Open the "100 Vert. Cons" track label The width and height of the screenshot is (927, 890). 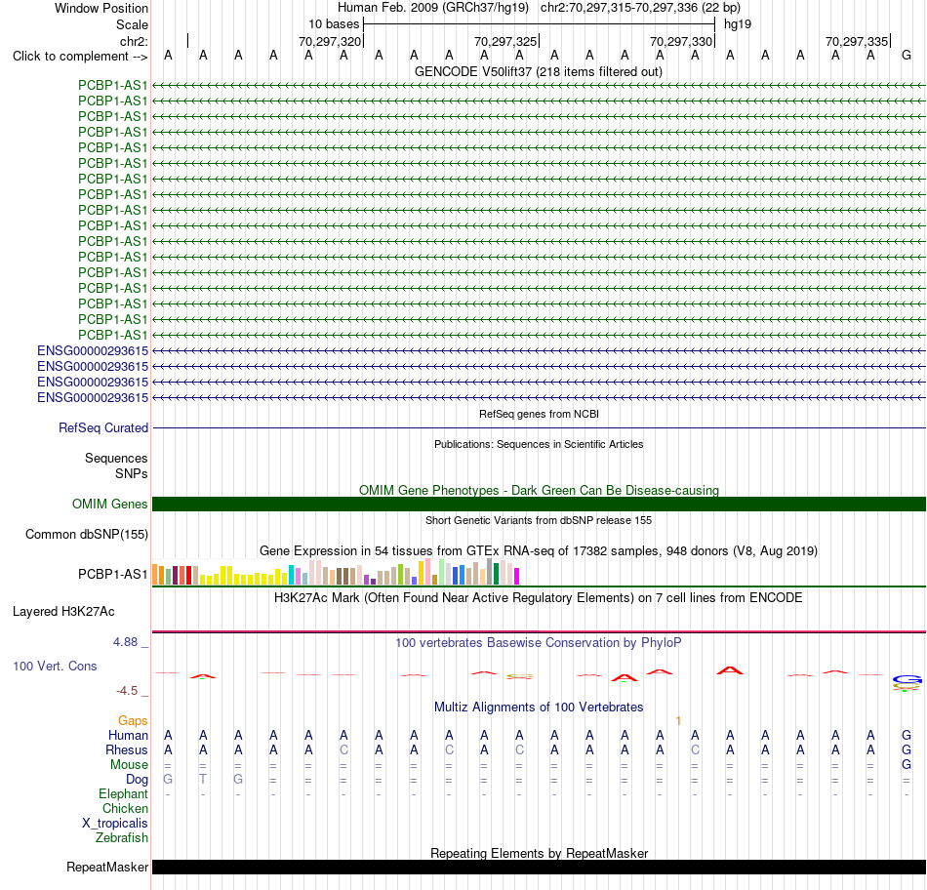(55, 666)
